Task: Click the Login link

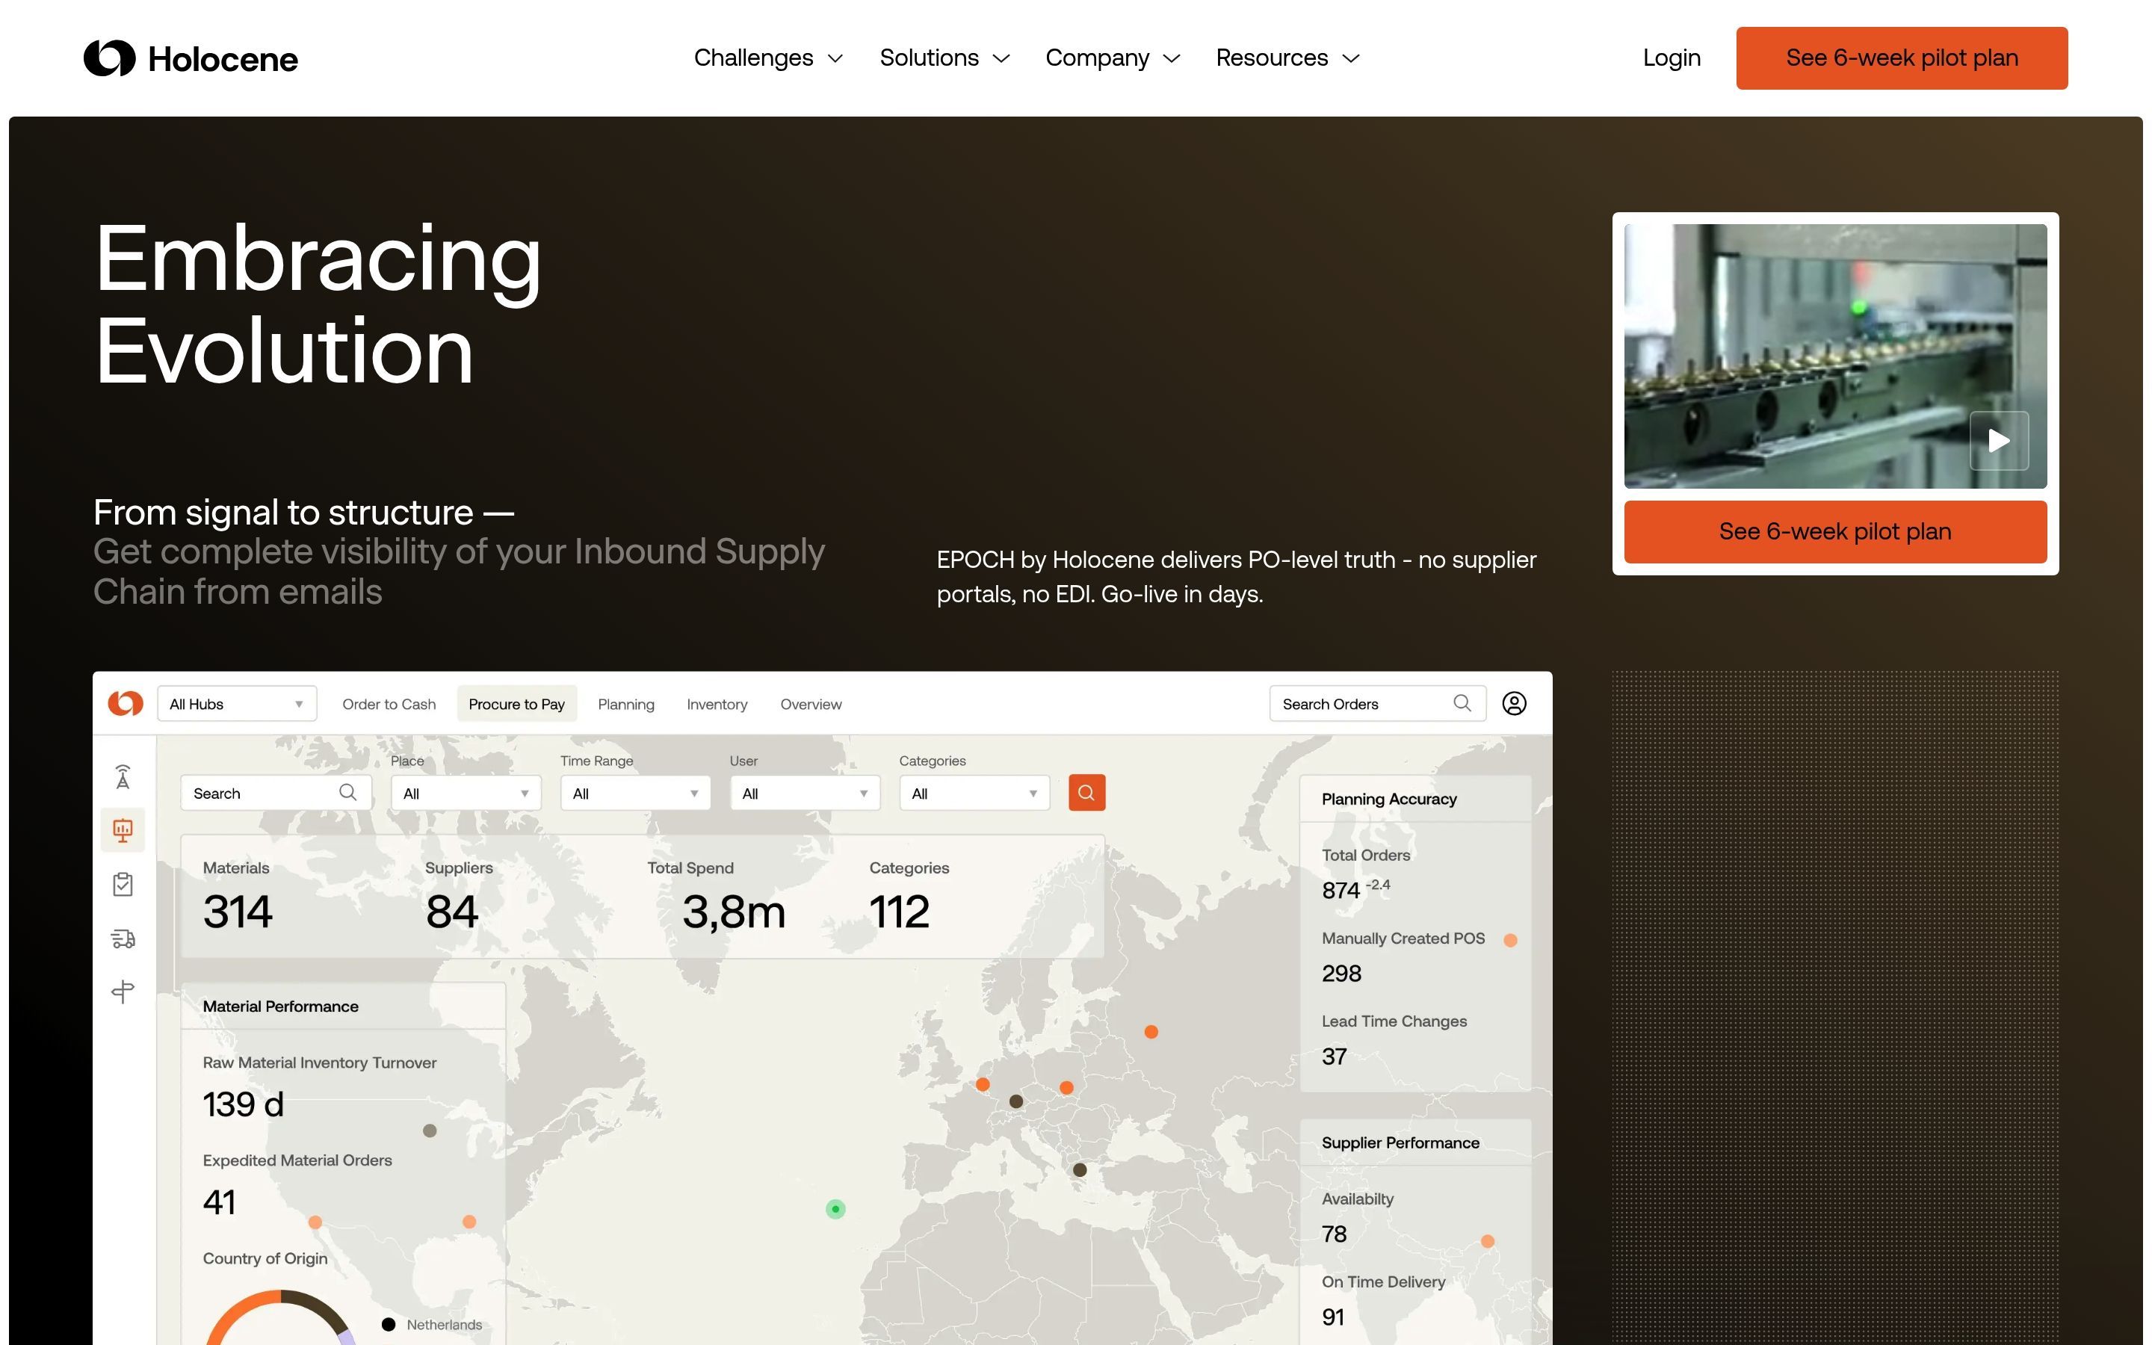Action: click(x=1671, y=58)
